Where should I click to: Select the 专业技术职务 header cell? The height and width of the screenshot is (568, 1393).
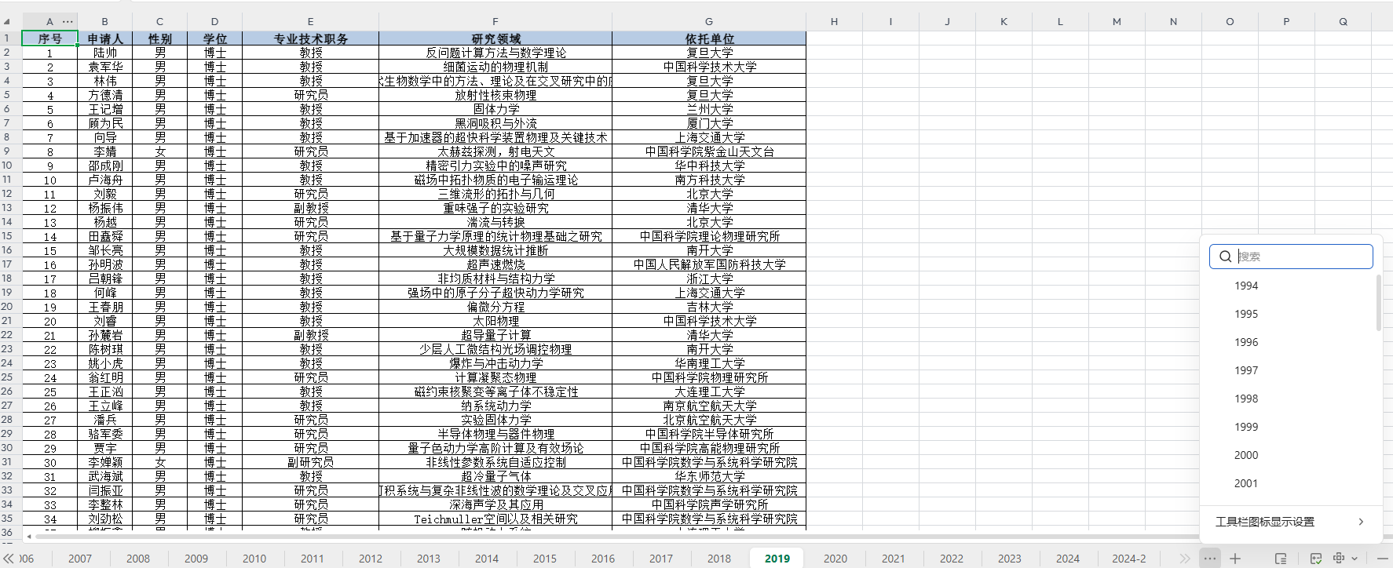(311, 38)
